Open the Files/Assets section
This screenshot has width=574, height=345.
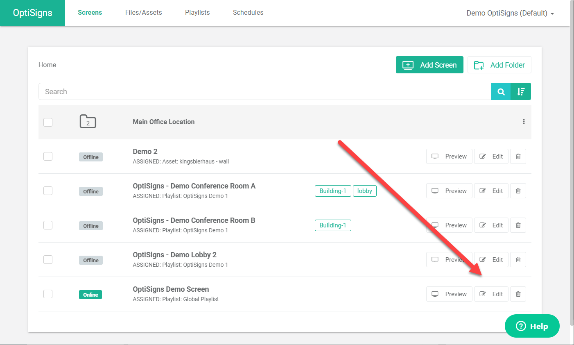[x=143, y=12]
